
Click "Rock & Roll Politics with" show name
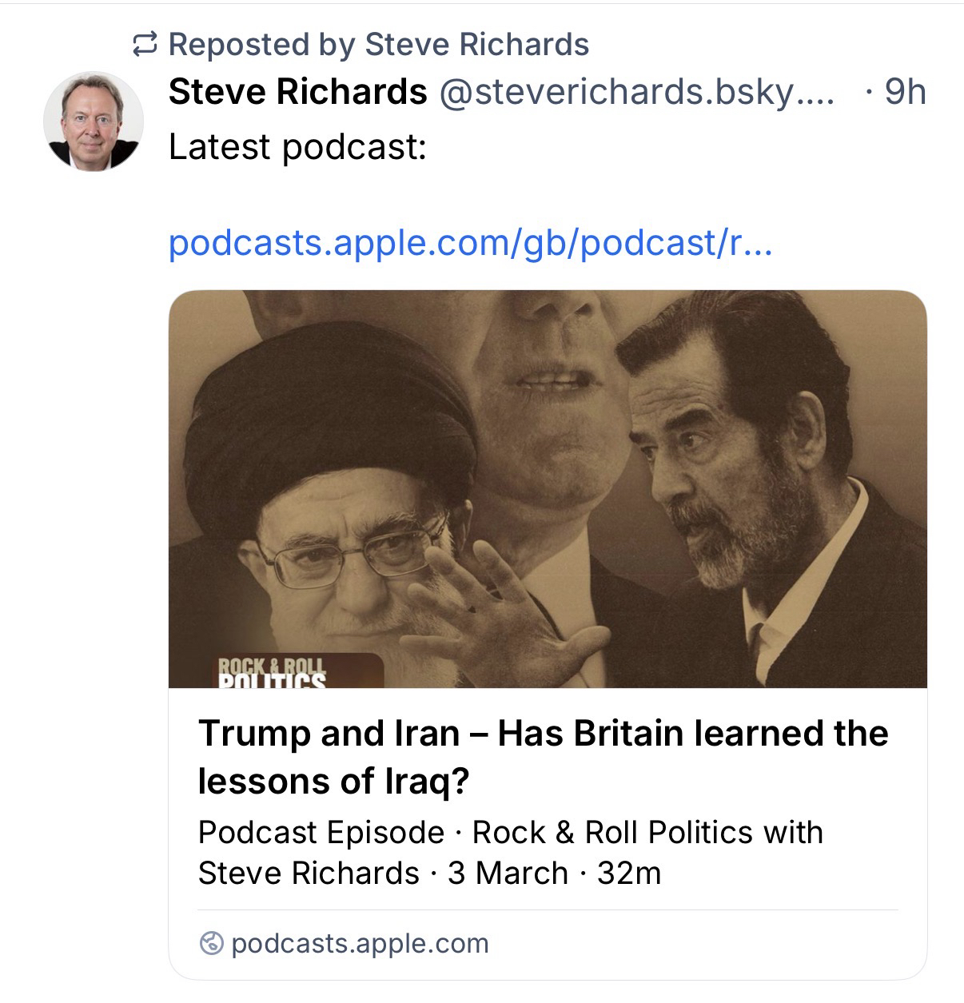(647, 832)
